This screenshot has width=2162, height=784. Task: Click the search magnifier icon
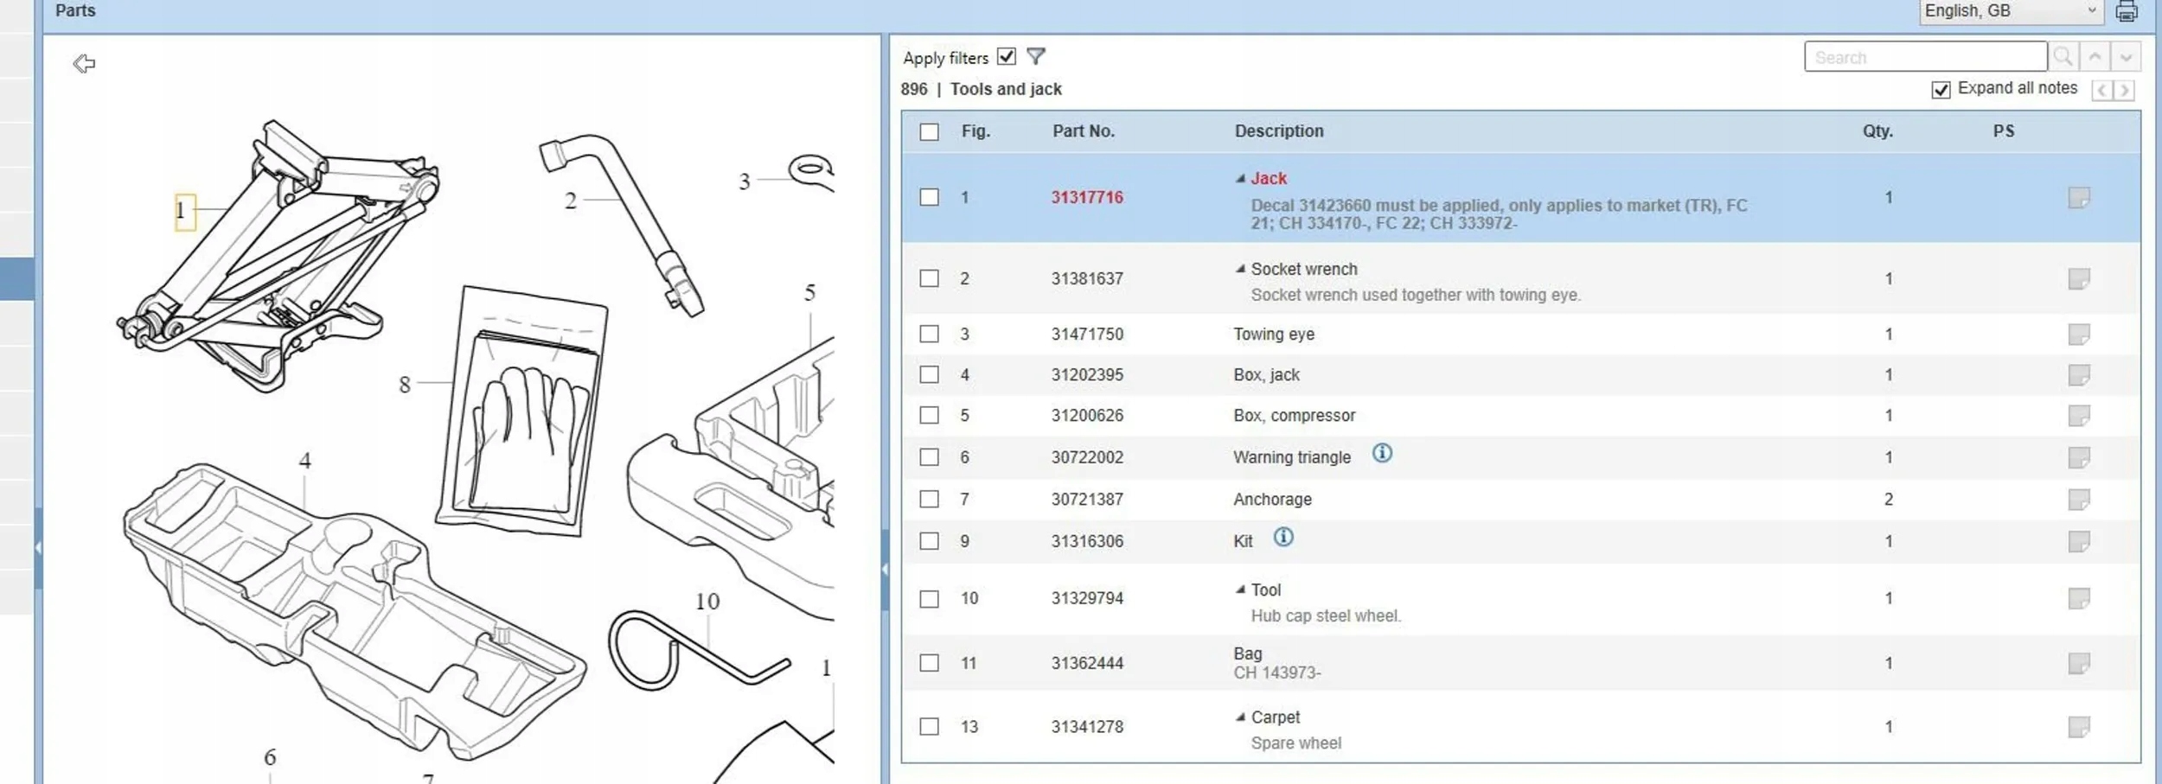(2063, 57)
